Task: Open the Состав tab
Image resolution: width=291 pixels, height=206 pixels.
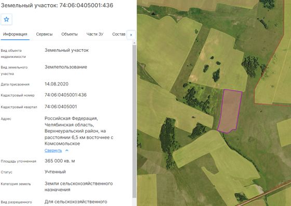Action: coord(118,34)
